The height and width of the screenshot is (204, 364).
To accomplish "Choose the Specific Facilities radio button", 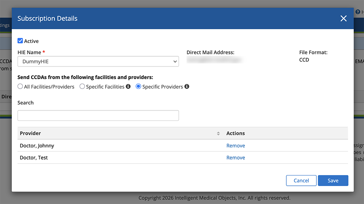I will (82, 87).
